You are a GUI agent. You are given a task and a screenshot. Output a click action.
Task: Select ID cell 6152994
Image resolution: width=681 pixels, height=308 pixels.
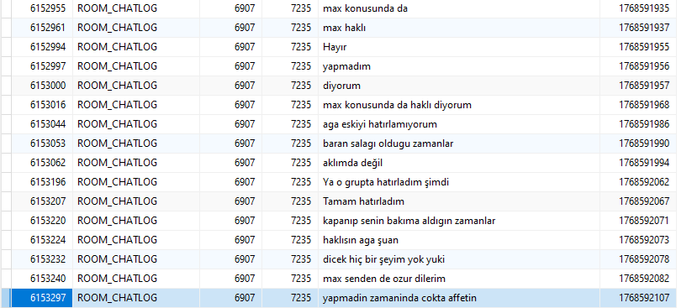tap(42, 47)
